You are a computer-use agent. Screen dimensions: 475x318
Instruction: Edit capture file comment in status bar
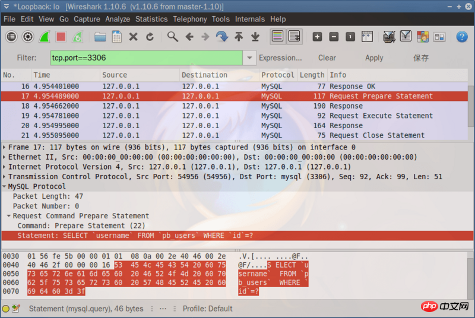[x=16, y=309]
